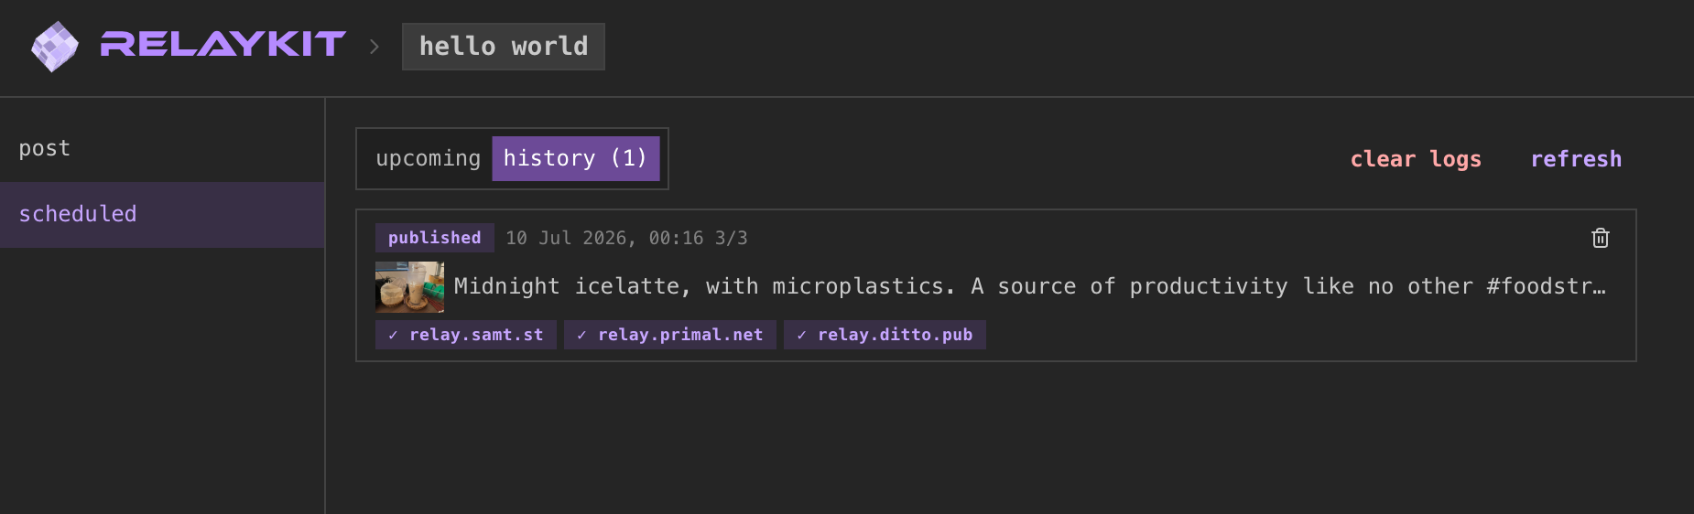Click the published status badge

click(x=434, y=238)
